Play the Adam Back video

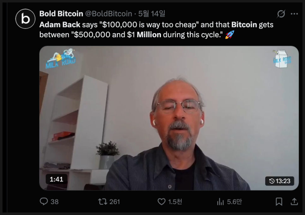click(x=169, y=118)
